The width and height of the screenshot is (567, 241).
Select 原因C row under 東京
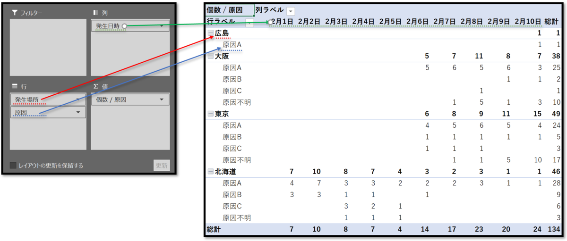[232, 149]
